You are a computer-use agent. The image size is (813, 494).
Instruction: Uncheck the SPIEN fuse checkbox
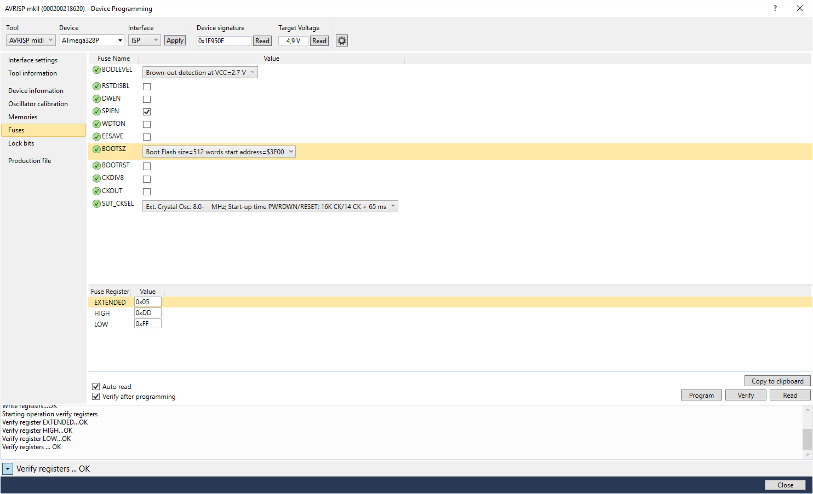point(147,112)
